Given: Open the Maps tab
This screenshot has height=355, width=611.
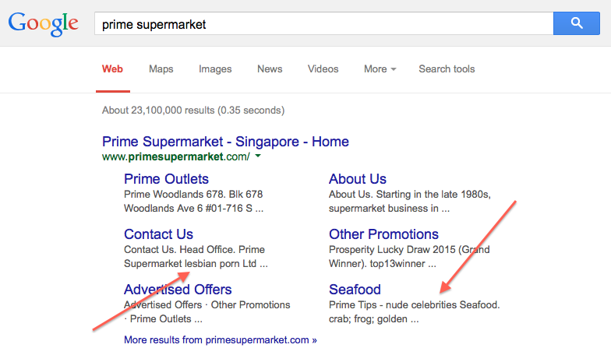Looking at the screenshot, I should tap(161, 69).
